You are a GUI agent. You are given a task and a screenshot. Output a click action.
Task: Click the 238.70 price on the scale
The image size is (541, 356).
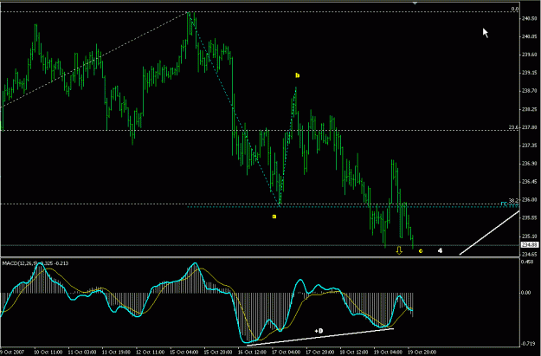pos(531,91)
